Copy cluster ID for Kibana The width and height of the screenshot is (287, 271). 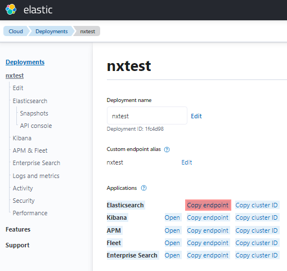pos(257,217)
